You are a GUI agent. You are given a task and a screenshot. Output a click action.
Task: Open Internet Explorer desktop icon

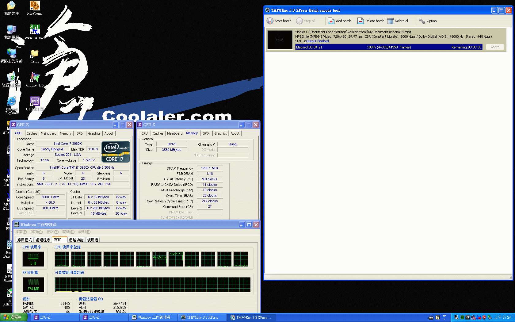click(x=11, y=101)
